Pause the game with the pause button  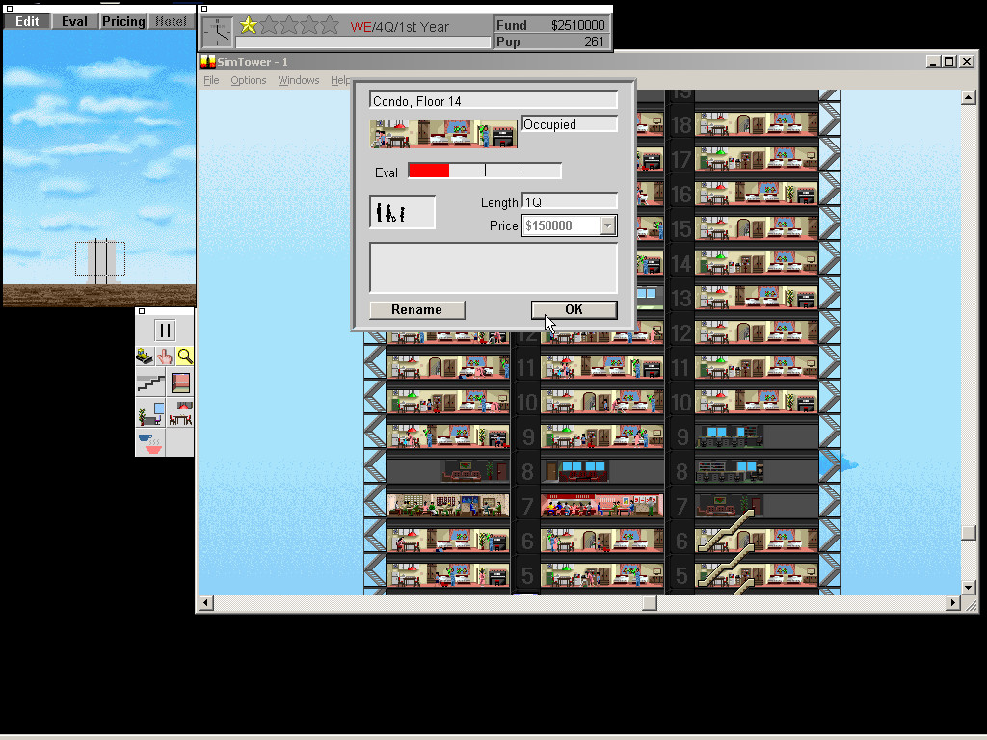tap(165, 330)
